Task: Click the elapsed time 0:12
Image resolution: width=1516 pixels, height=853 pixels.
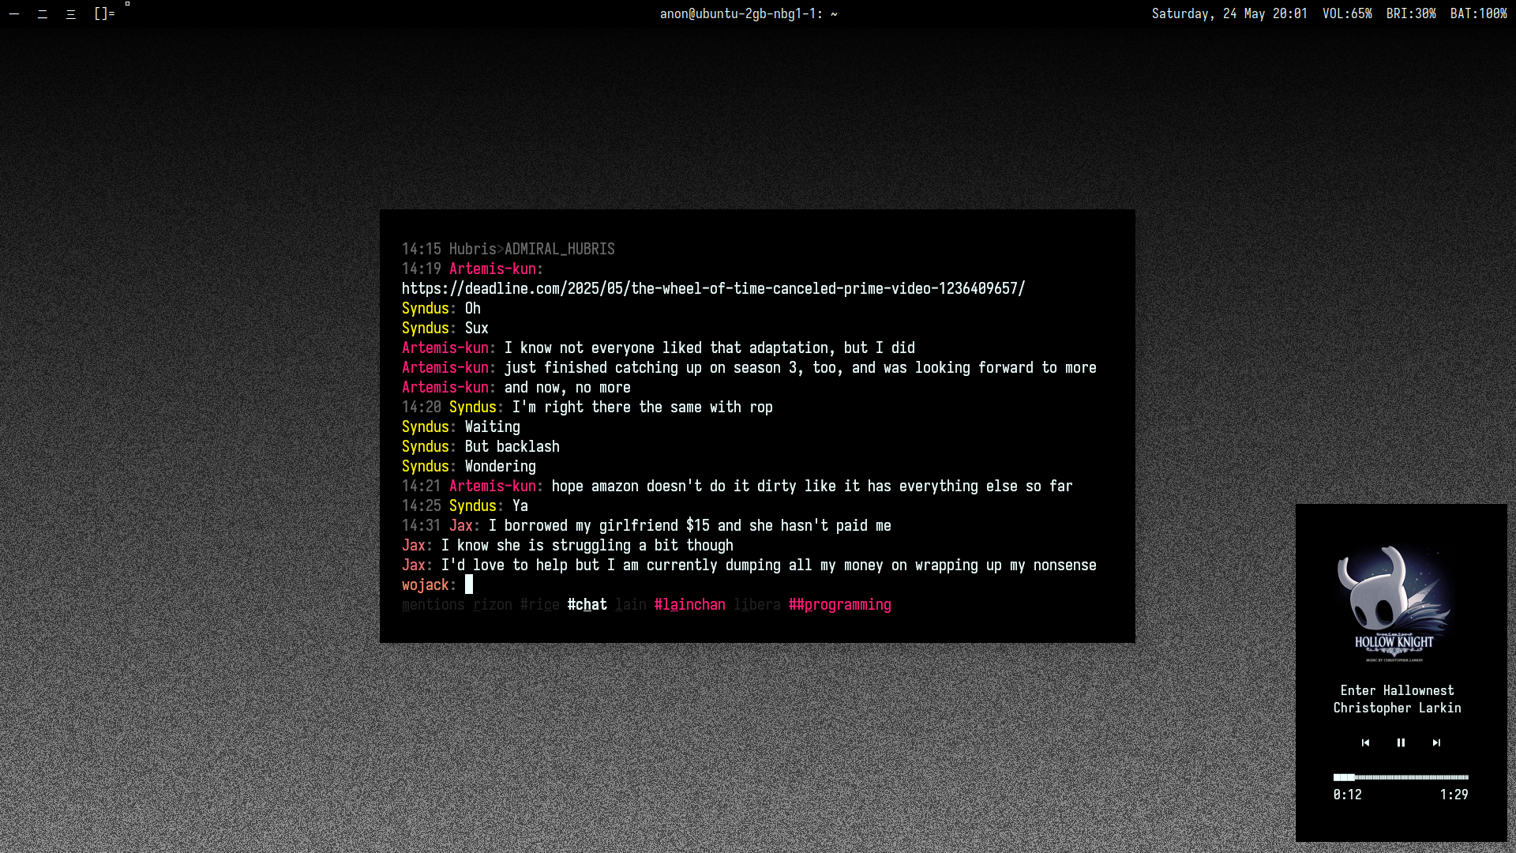Action: click(1347, 795)
